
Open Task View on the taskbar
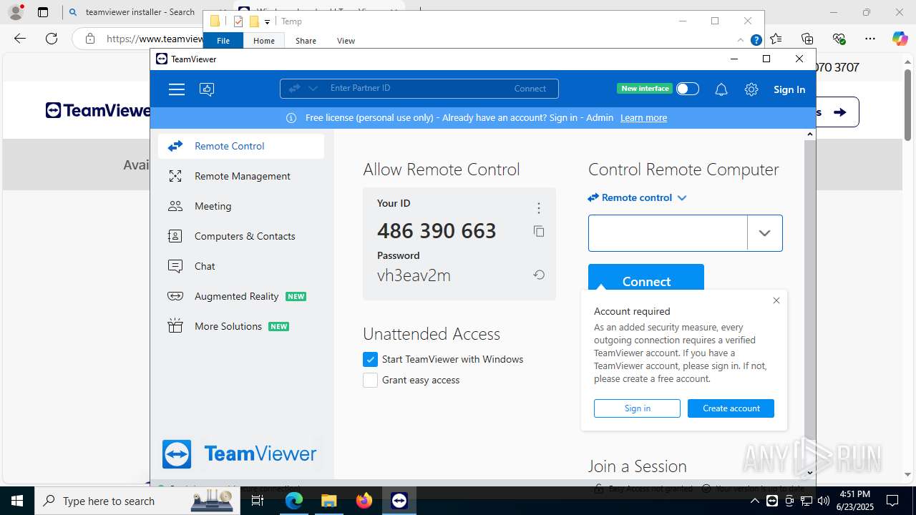coord(258,501)
